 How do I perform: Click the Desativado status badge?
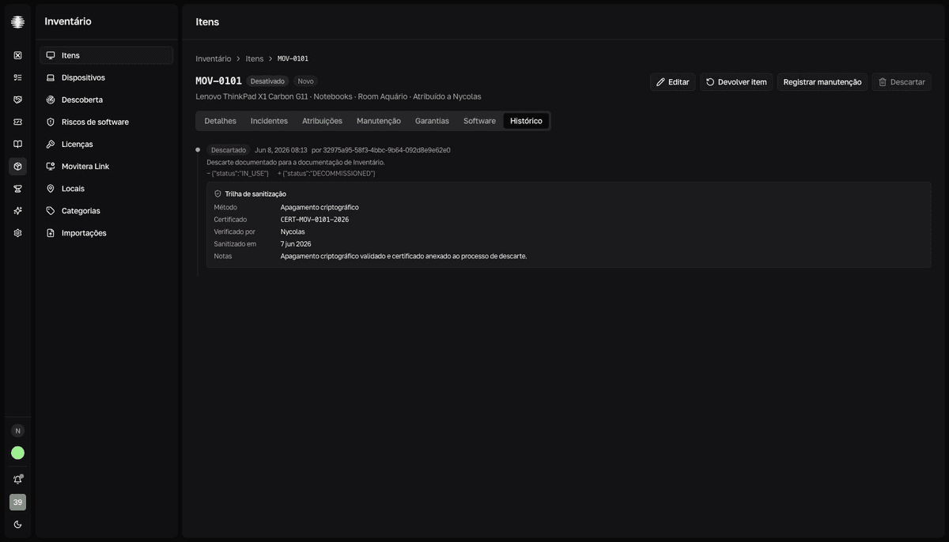coord(267,81)
